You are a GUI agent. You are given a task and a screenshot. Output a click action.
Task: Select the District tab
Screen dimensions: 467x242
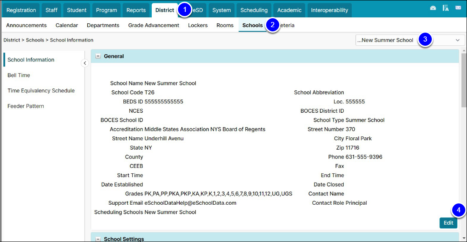click(165, 10)
